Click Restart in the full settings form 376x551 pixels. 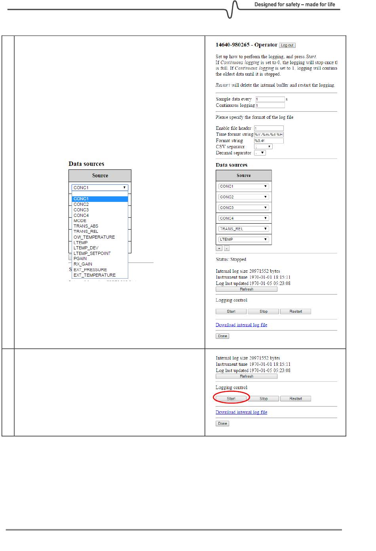pos(296,312)
